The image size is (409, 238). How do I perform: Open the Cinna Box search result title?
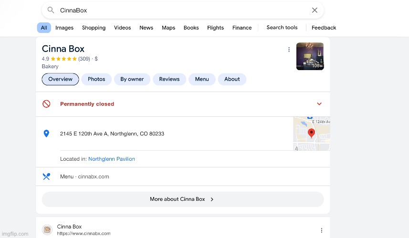click(69, 227)
